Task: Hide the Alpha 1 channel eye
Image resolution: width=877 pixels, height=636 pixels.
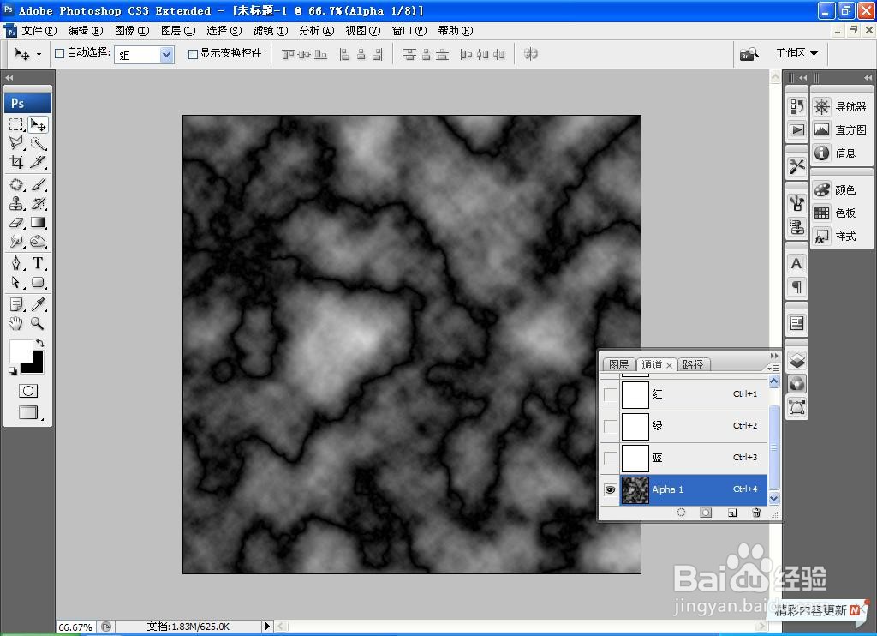Action: pyautogui.click(x=610, y=490)
